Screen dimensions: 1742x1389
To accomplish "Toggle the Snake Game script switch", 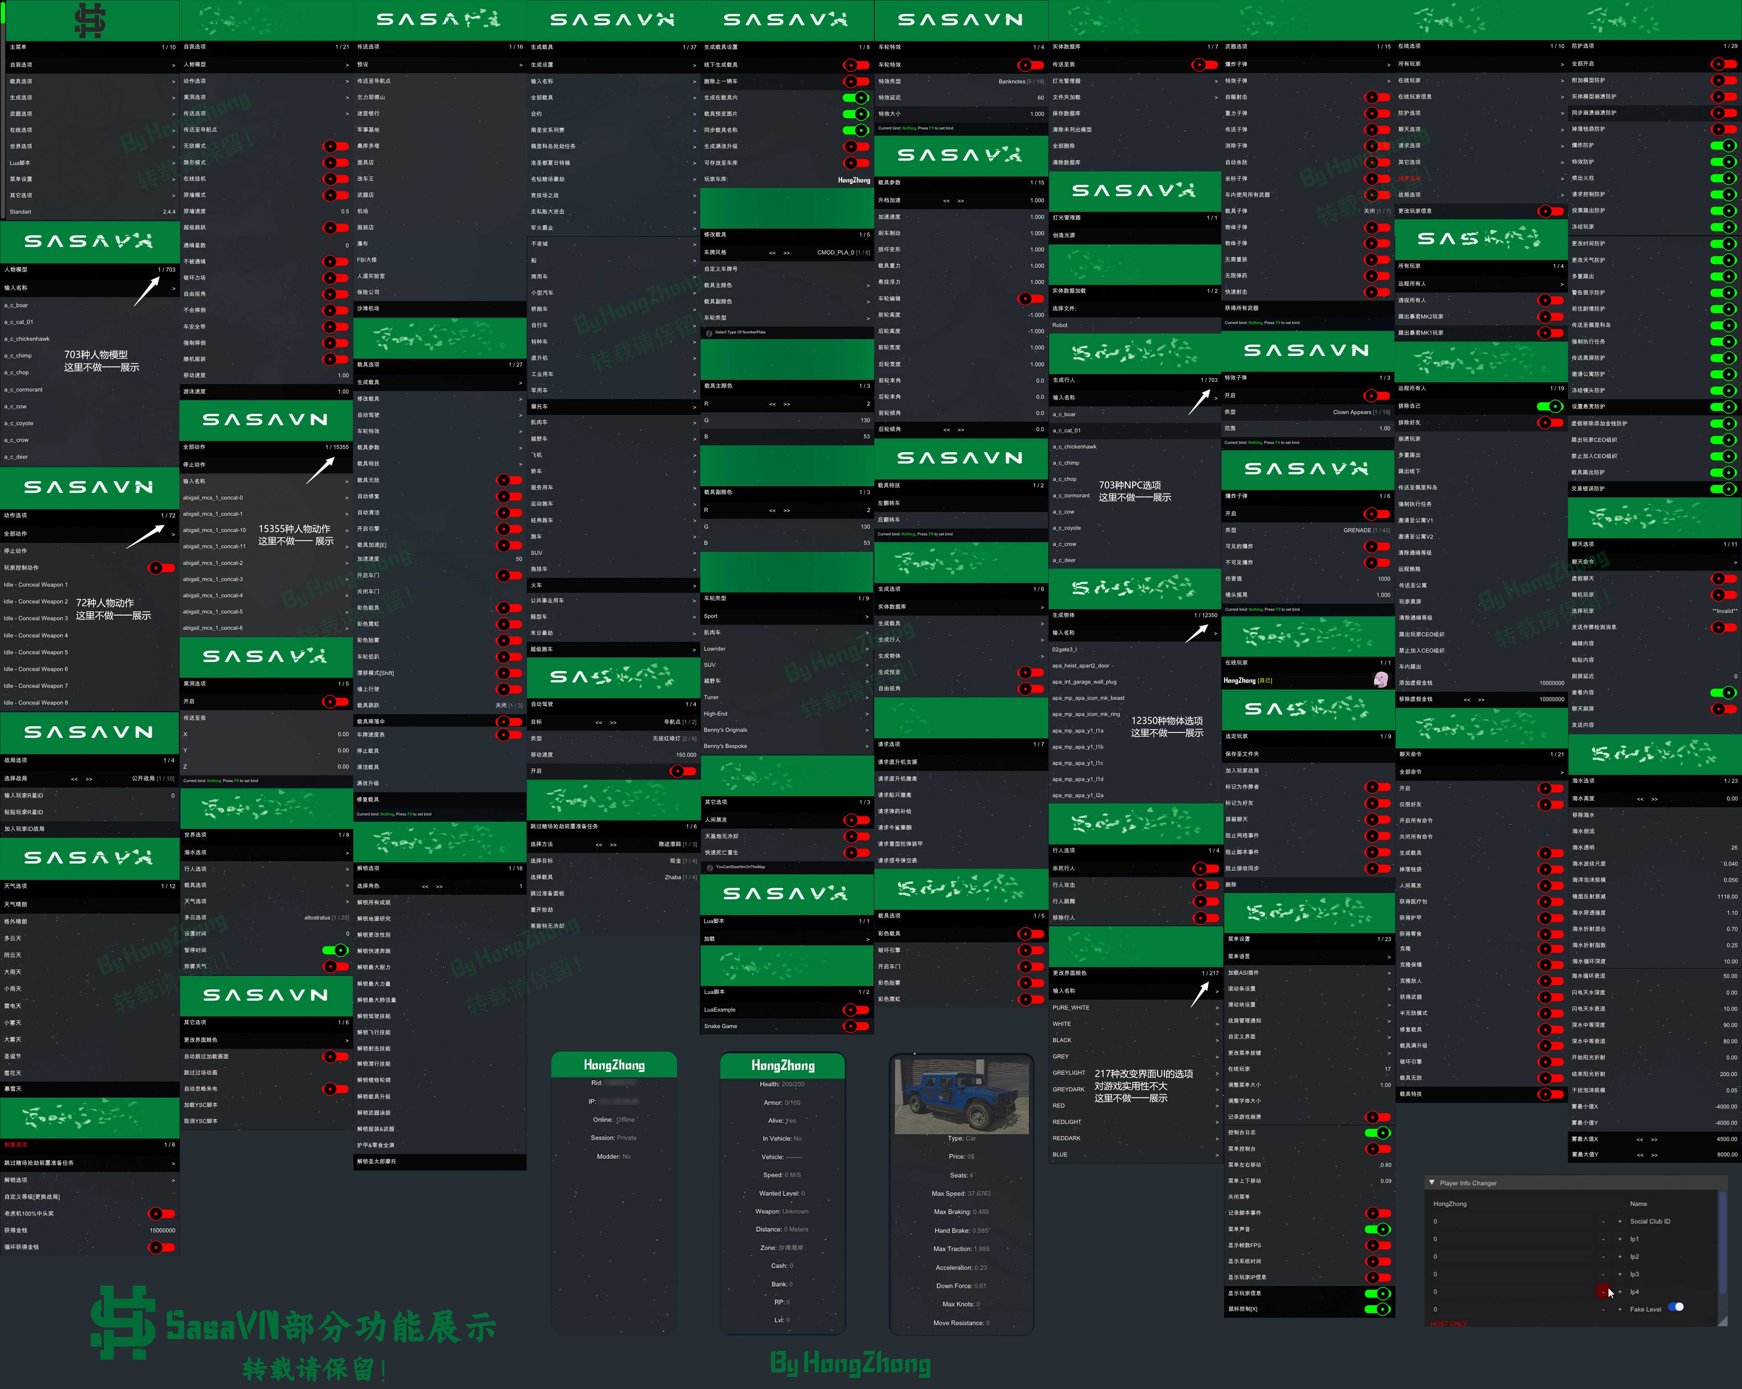I will (856, 1026).
